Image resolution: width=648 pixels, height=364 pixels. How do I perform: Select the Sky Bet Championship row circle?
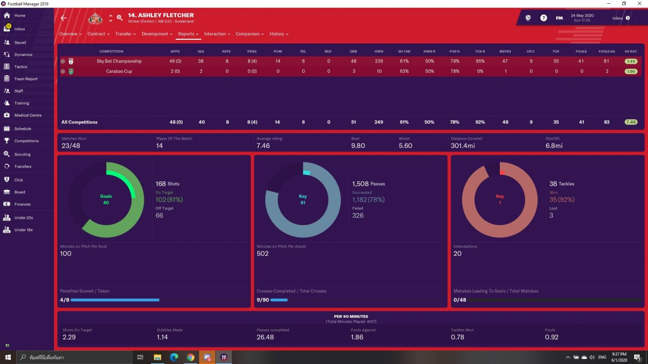pyautogui.click(x=63, y=61)
